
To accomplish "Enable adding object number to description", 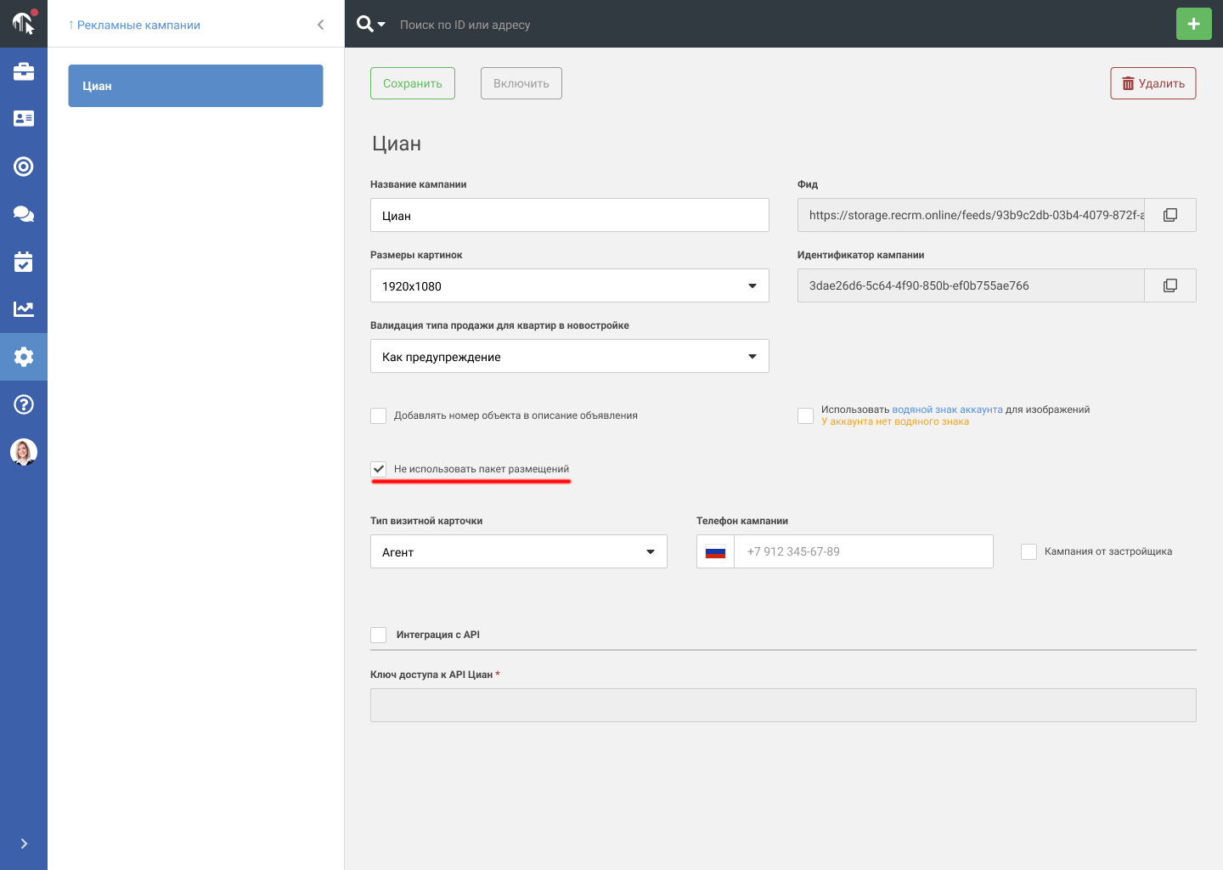I will tap(379, 415).
